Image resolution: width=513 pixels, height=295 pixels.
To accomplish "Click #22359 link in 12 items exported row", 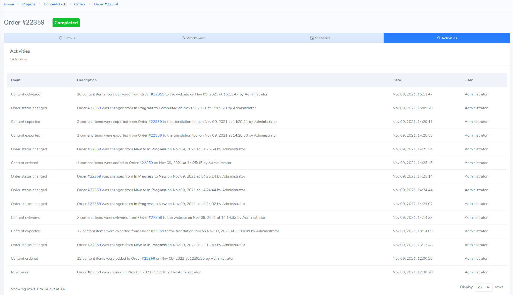I will pos(158,231).
